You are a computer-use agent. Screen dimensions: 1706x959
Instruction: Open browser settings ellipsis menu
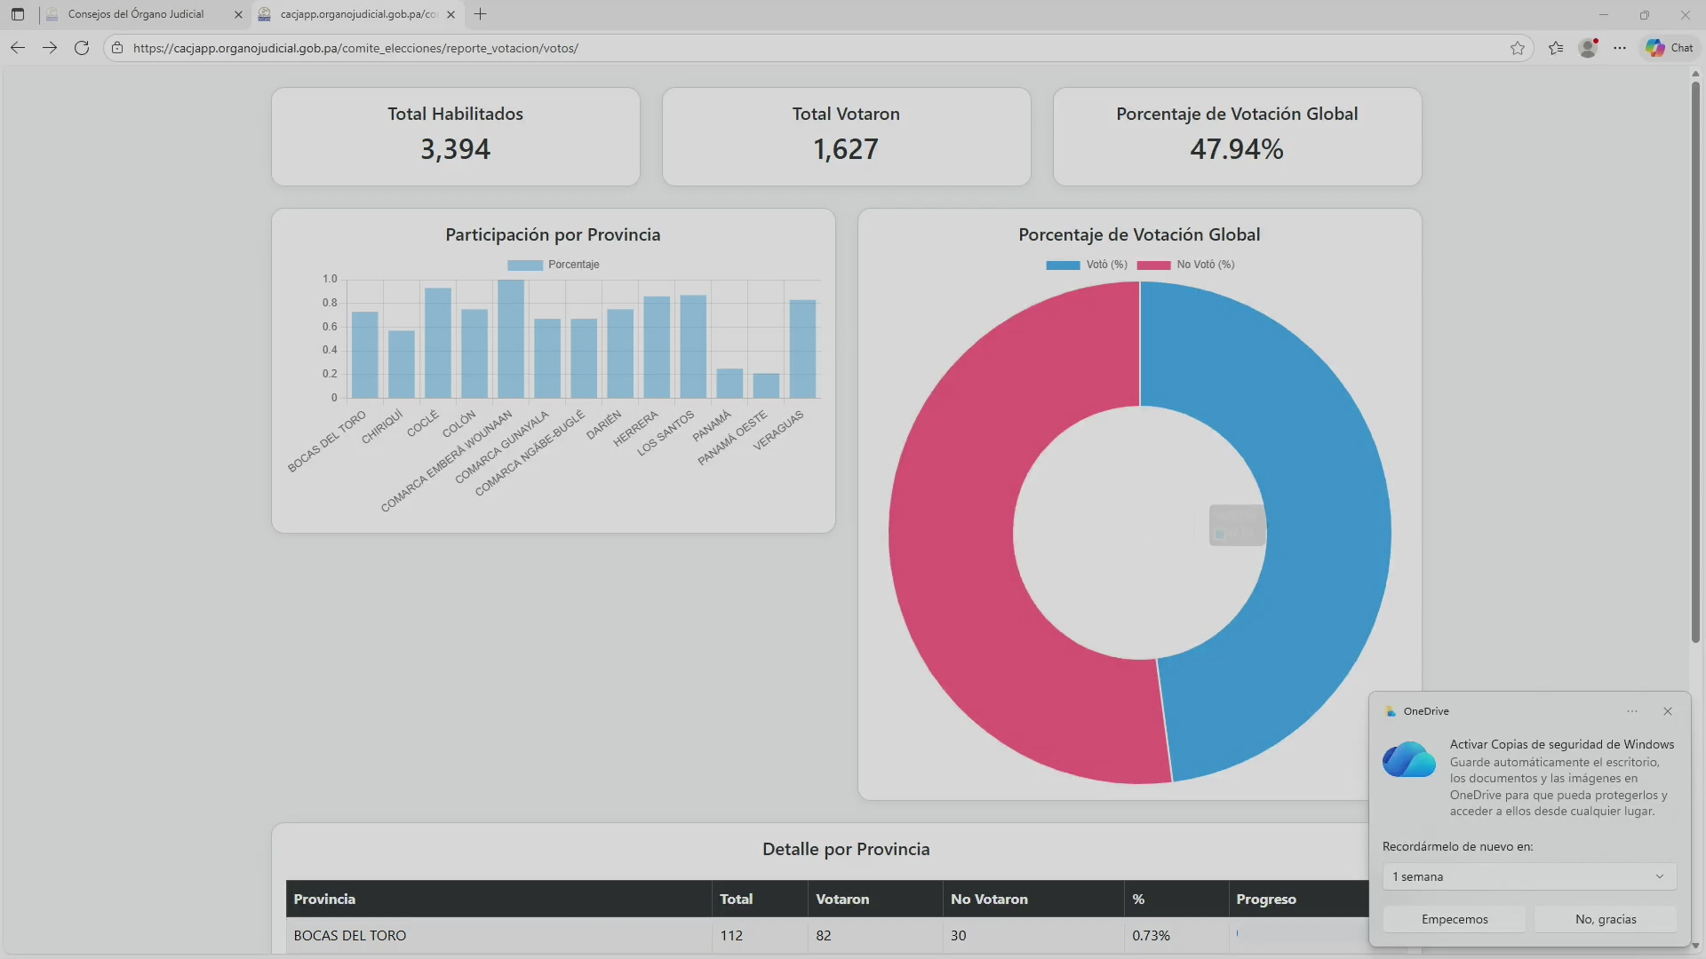1620,48
